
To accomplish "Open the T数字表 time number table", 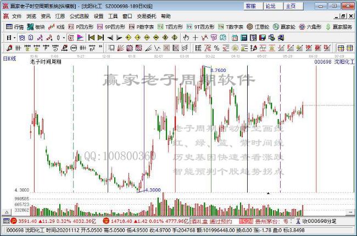I will 231,27.
